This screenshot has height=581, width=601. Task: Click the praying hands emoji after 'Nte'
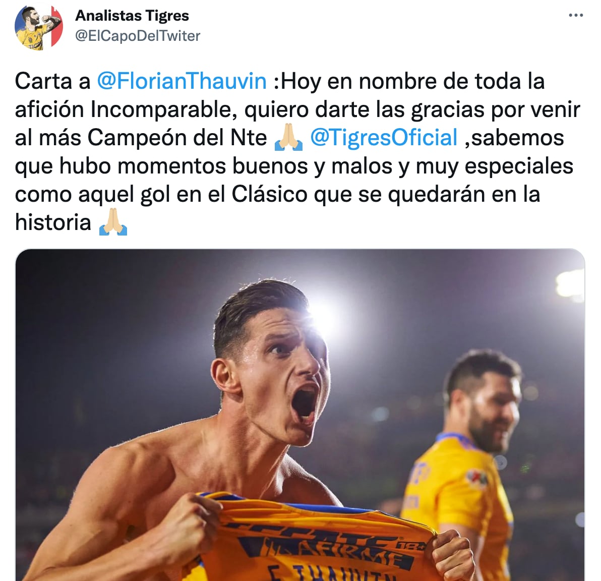tap(288, 137)
